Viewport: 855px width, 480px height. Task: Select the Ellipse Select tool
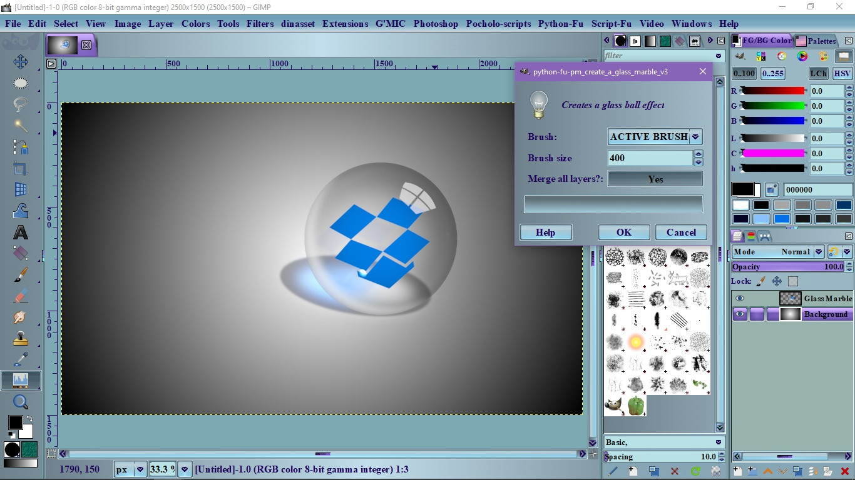point(21,83)
